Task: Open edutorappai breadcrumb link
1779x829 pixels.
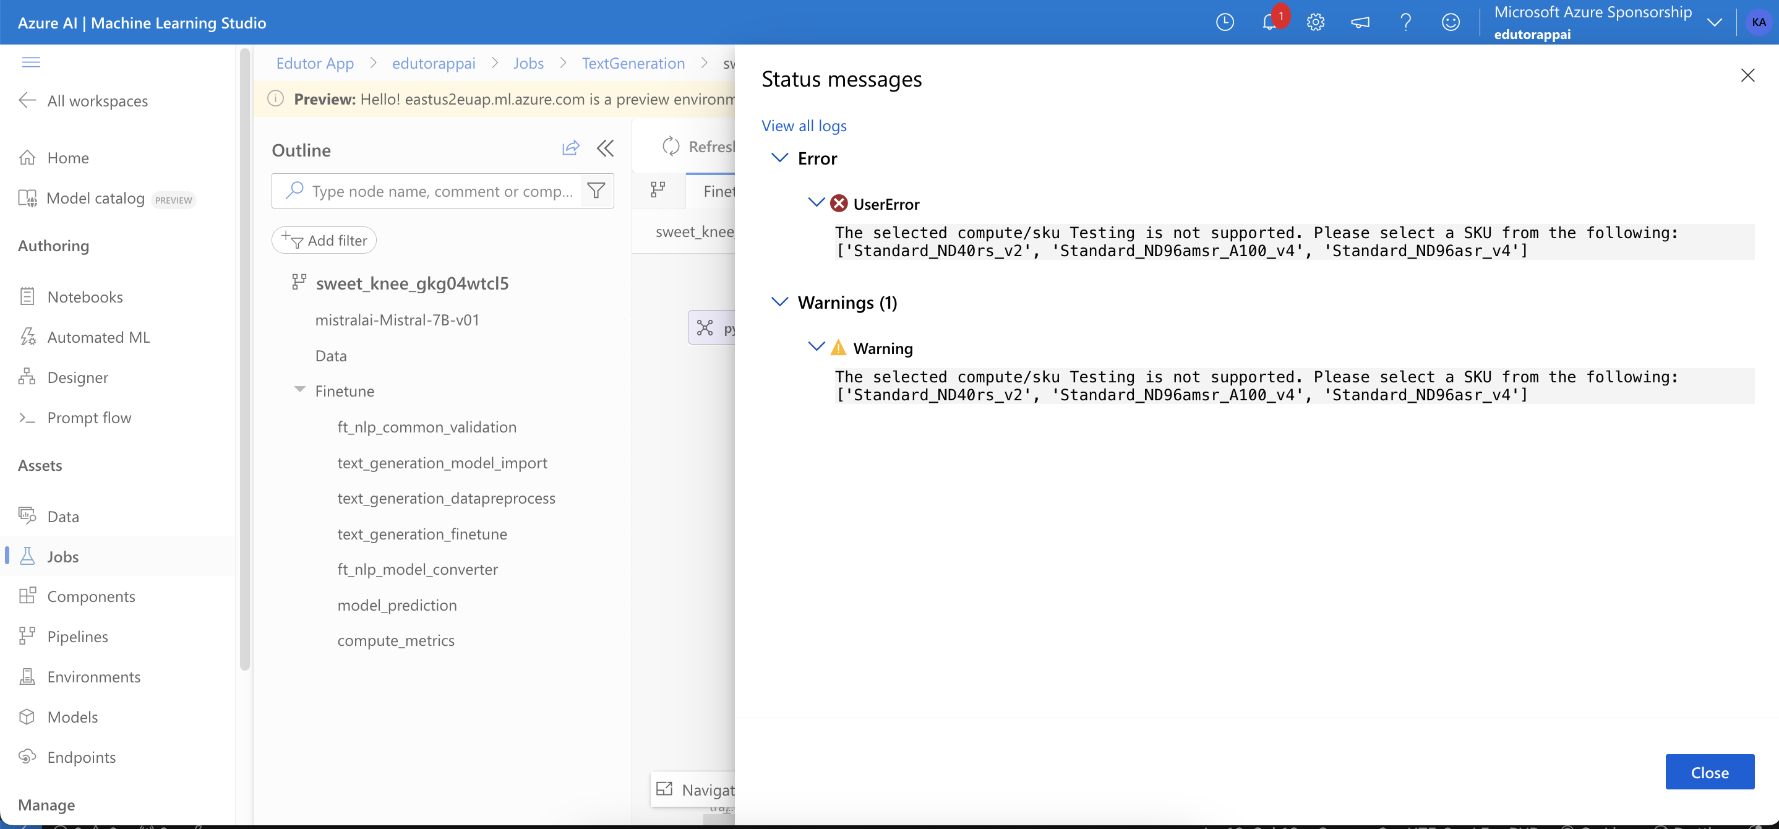Action: 434,63
